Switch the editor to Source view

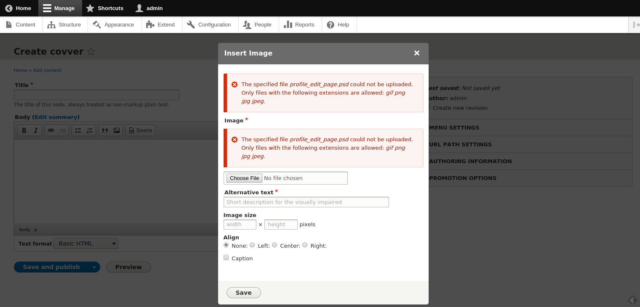141,130
